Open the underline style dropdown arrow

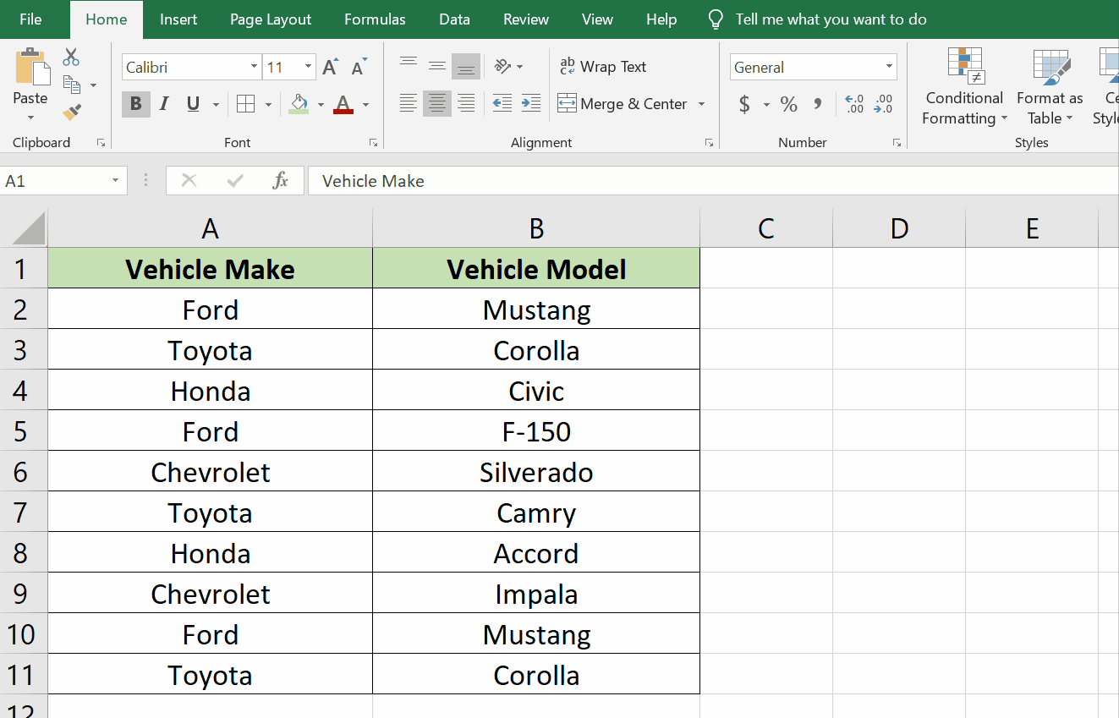tap(216, 105)
